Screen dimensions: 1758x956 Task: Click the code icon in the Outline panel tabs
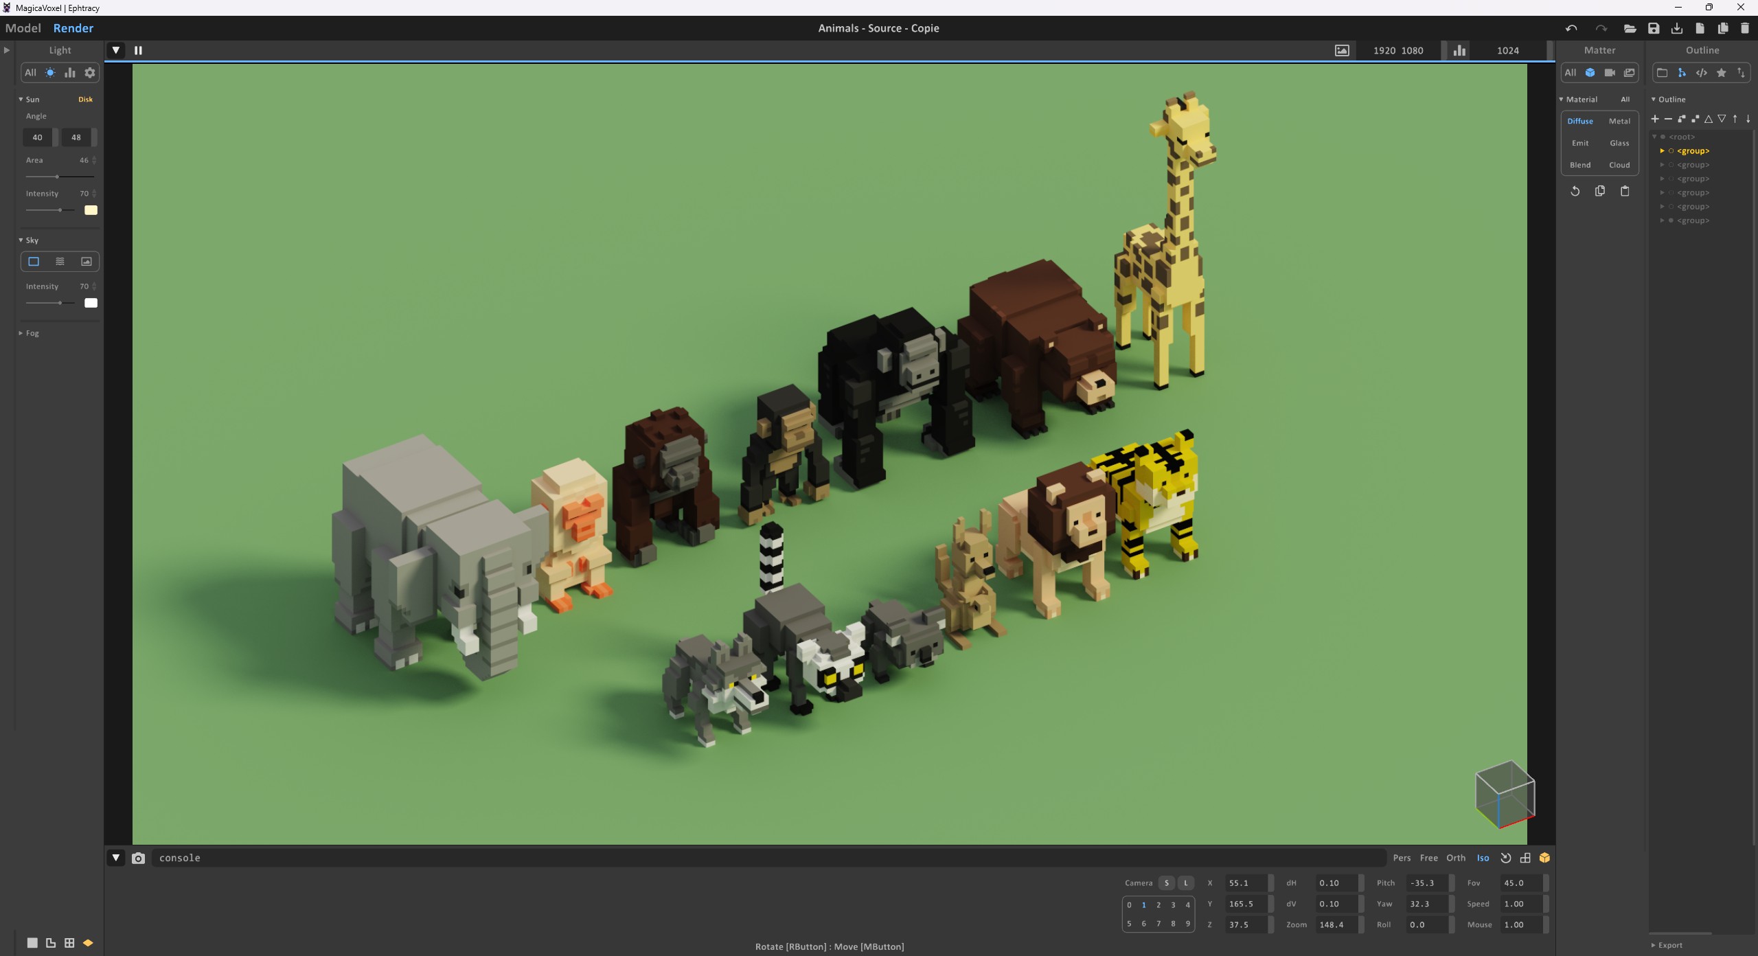pos(1702,73)
